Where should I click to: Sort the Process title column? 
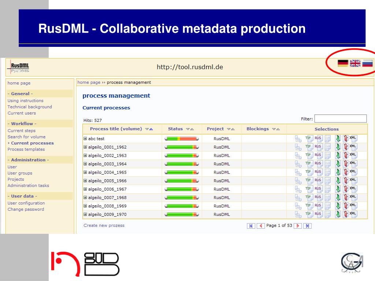(149, 129)
